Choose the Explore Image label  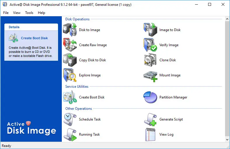coord(90,75)
